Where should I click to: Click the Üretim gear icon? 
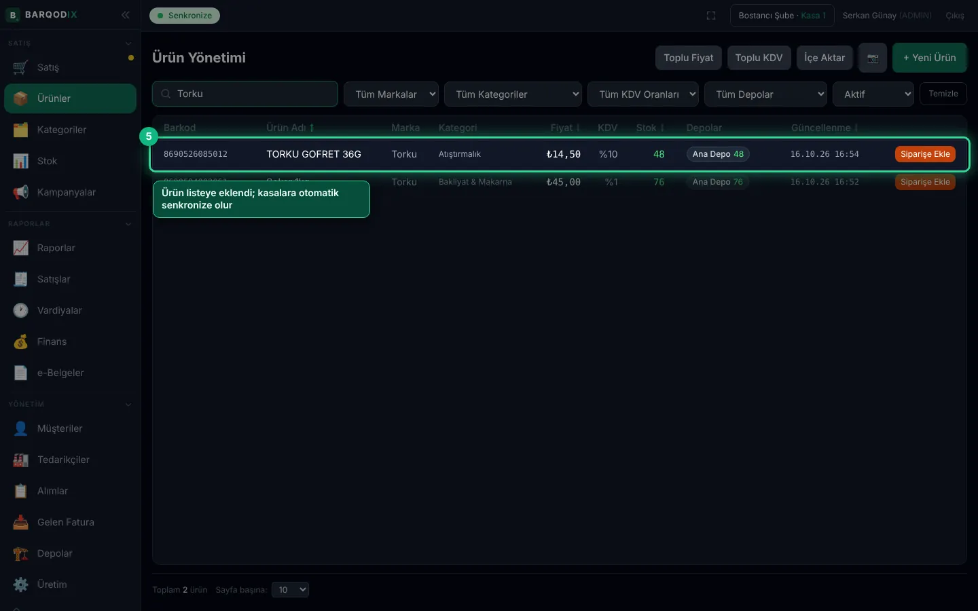[21, 585]
